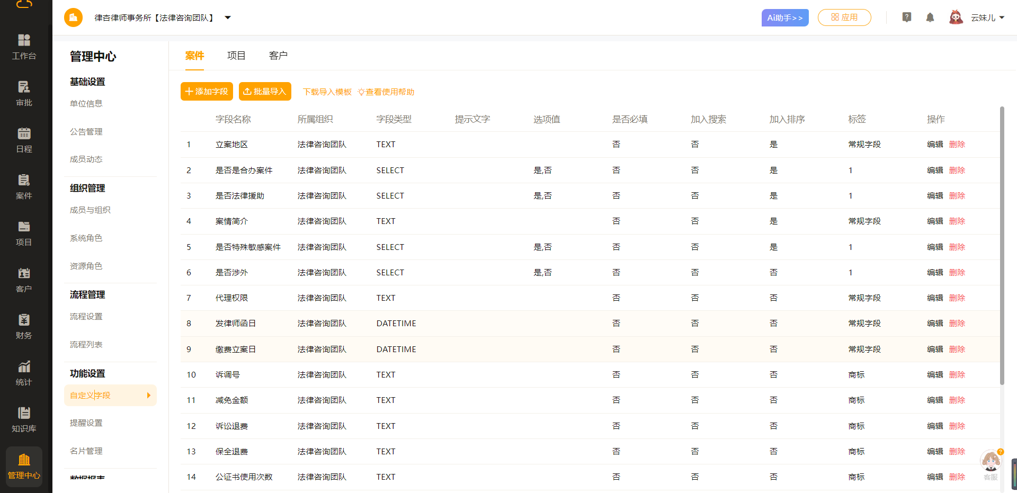The image size is (1017, 493).
Task: Click the 下载导入模板 link
Action: [327, 92]
